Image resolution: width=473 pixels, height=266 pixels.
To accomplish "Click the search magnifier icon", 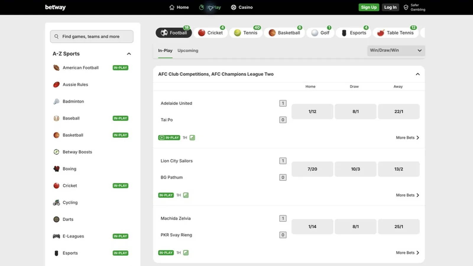I will pyautogui.click(x=56, y=36).
